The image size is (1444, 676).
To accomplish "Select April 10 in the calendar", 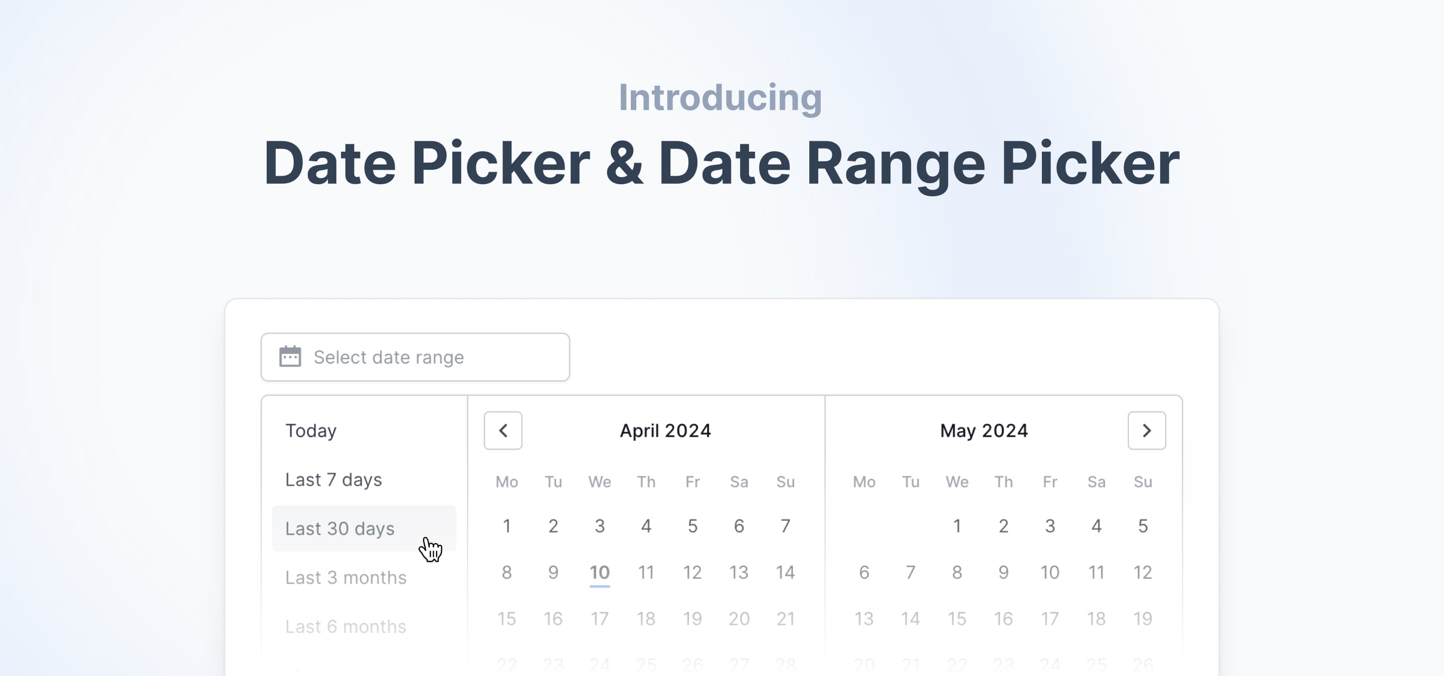I will (x=599, y=572).
